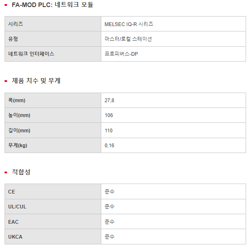Click the red bullet beside FA-MOD PLC heading

[x=6, y=5]
